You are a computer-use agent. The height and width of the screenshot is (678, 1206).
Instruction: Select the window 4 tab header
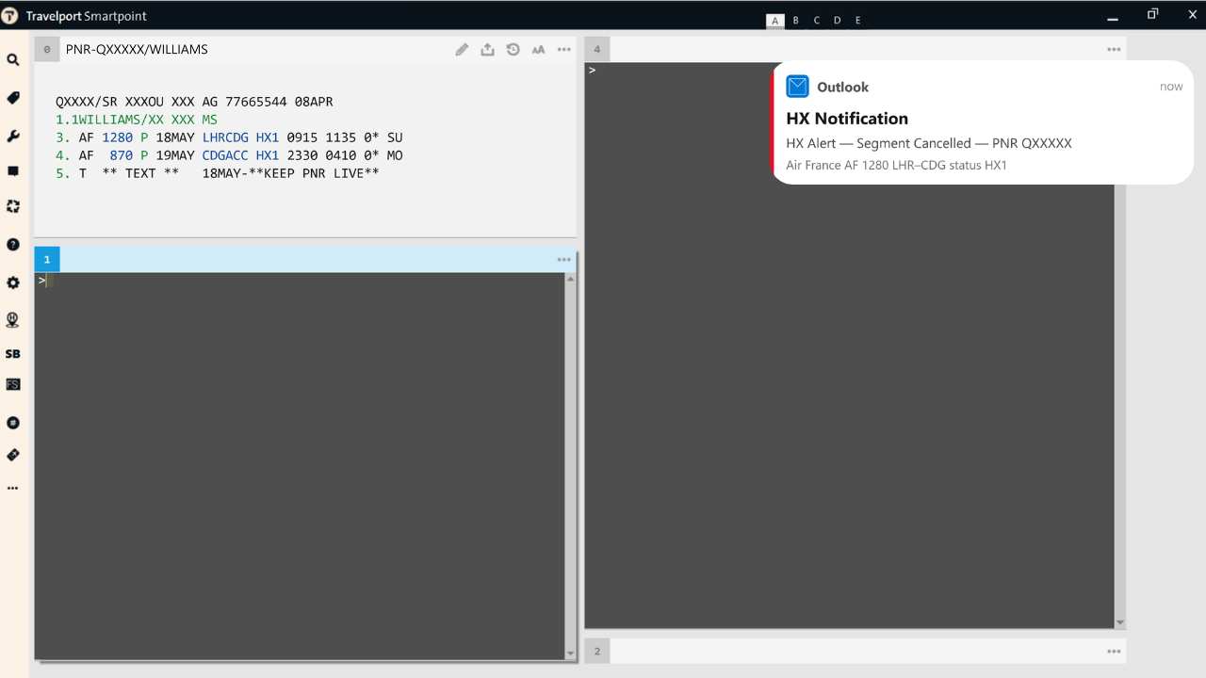click(x=597, y=50)
